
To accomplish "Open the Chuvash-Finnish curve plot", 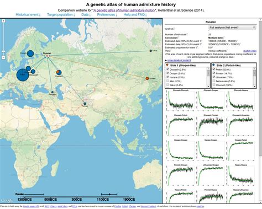I will [211, 126].
